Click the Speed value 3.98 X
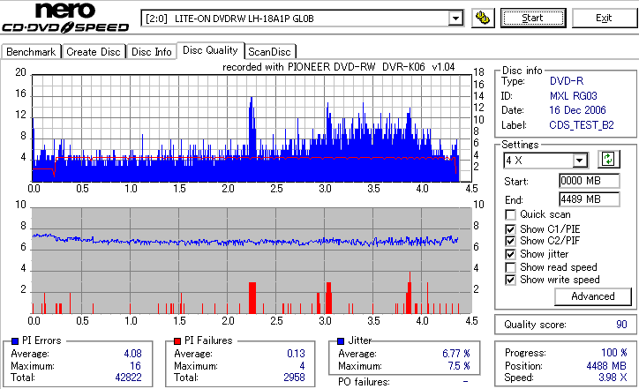 pyautogui.click(x=613, y=378)
